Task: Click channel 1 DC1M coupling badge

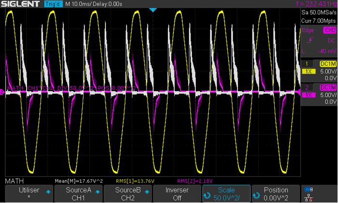Action: [x=328, y=64]
